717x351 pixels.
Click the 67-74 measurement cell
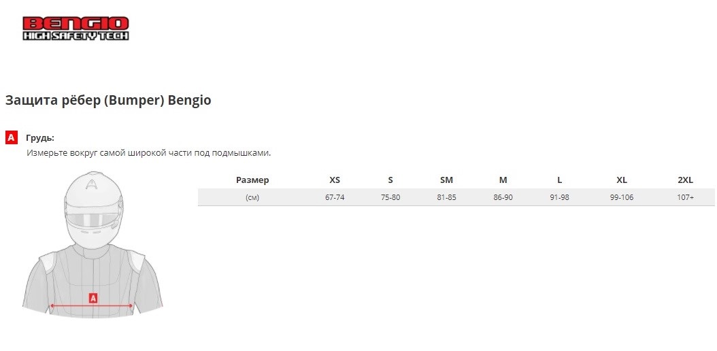tap(335, 198)
